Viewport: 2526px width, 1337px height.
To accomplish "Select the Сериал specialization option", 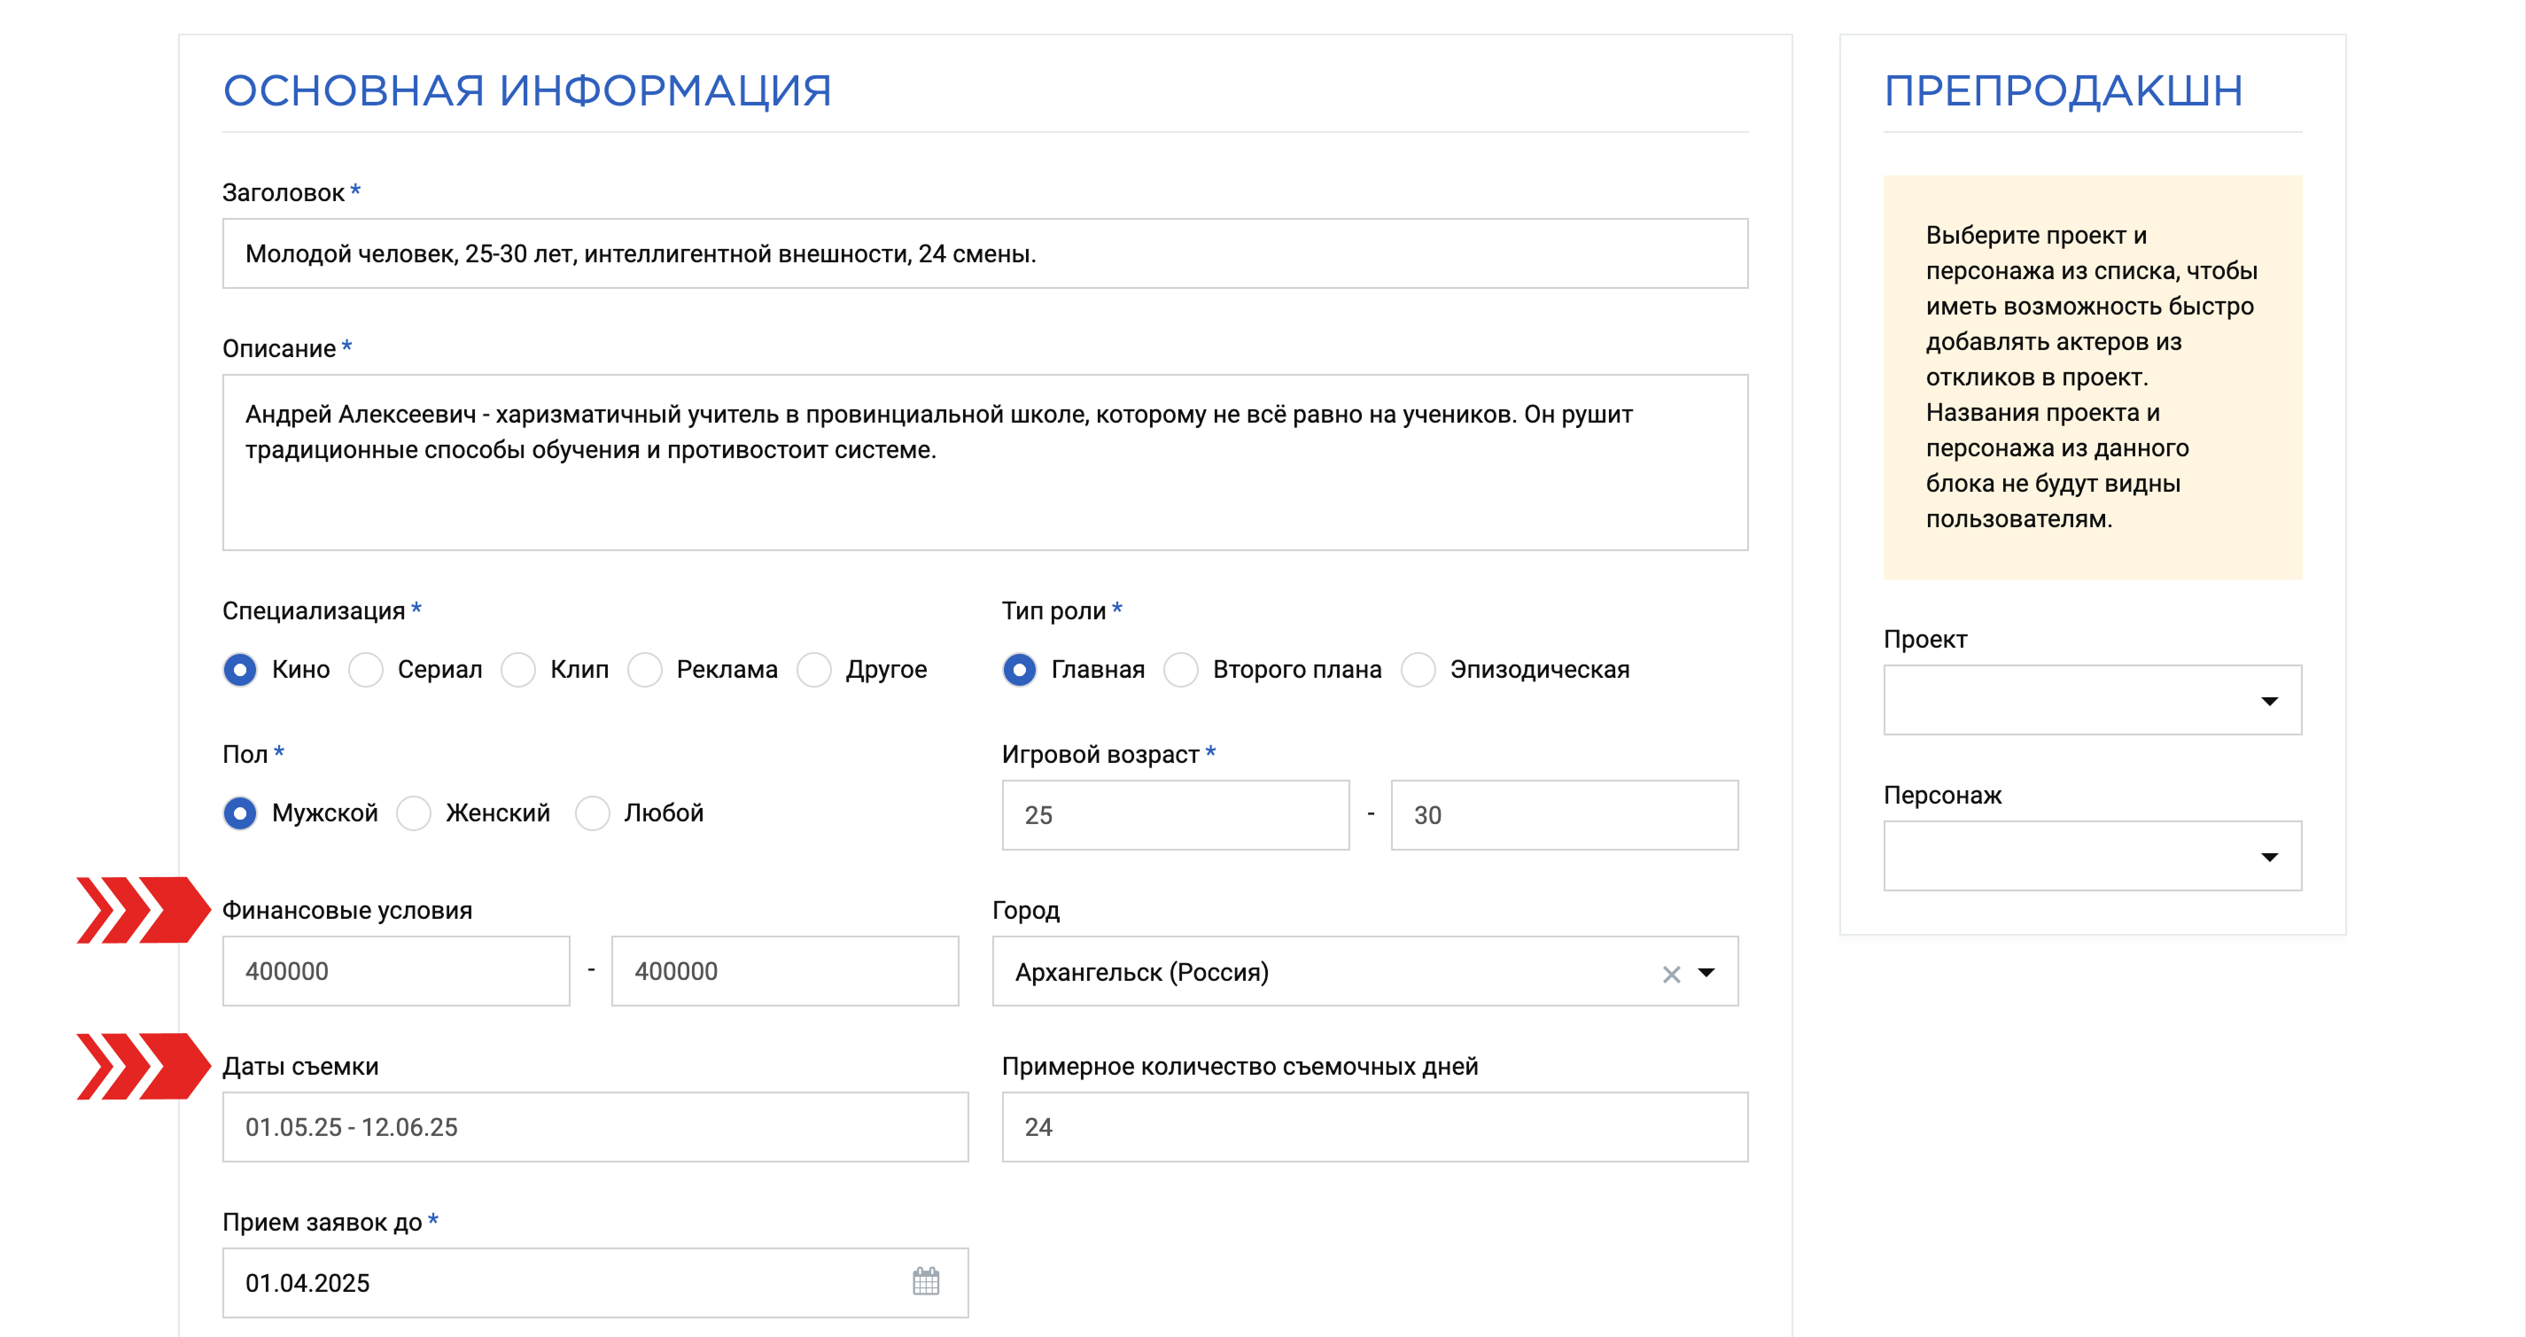I will 366,670.
